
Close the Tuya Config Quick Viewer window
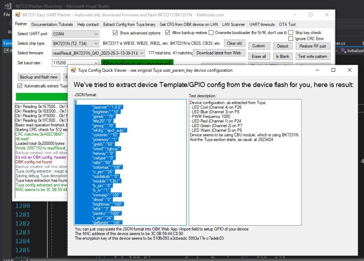click(349, 70)
